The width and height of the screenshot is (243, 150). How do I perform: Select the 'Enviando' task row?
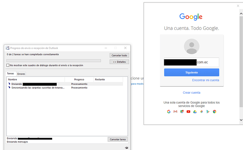click(65, 84)
